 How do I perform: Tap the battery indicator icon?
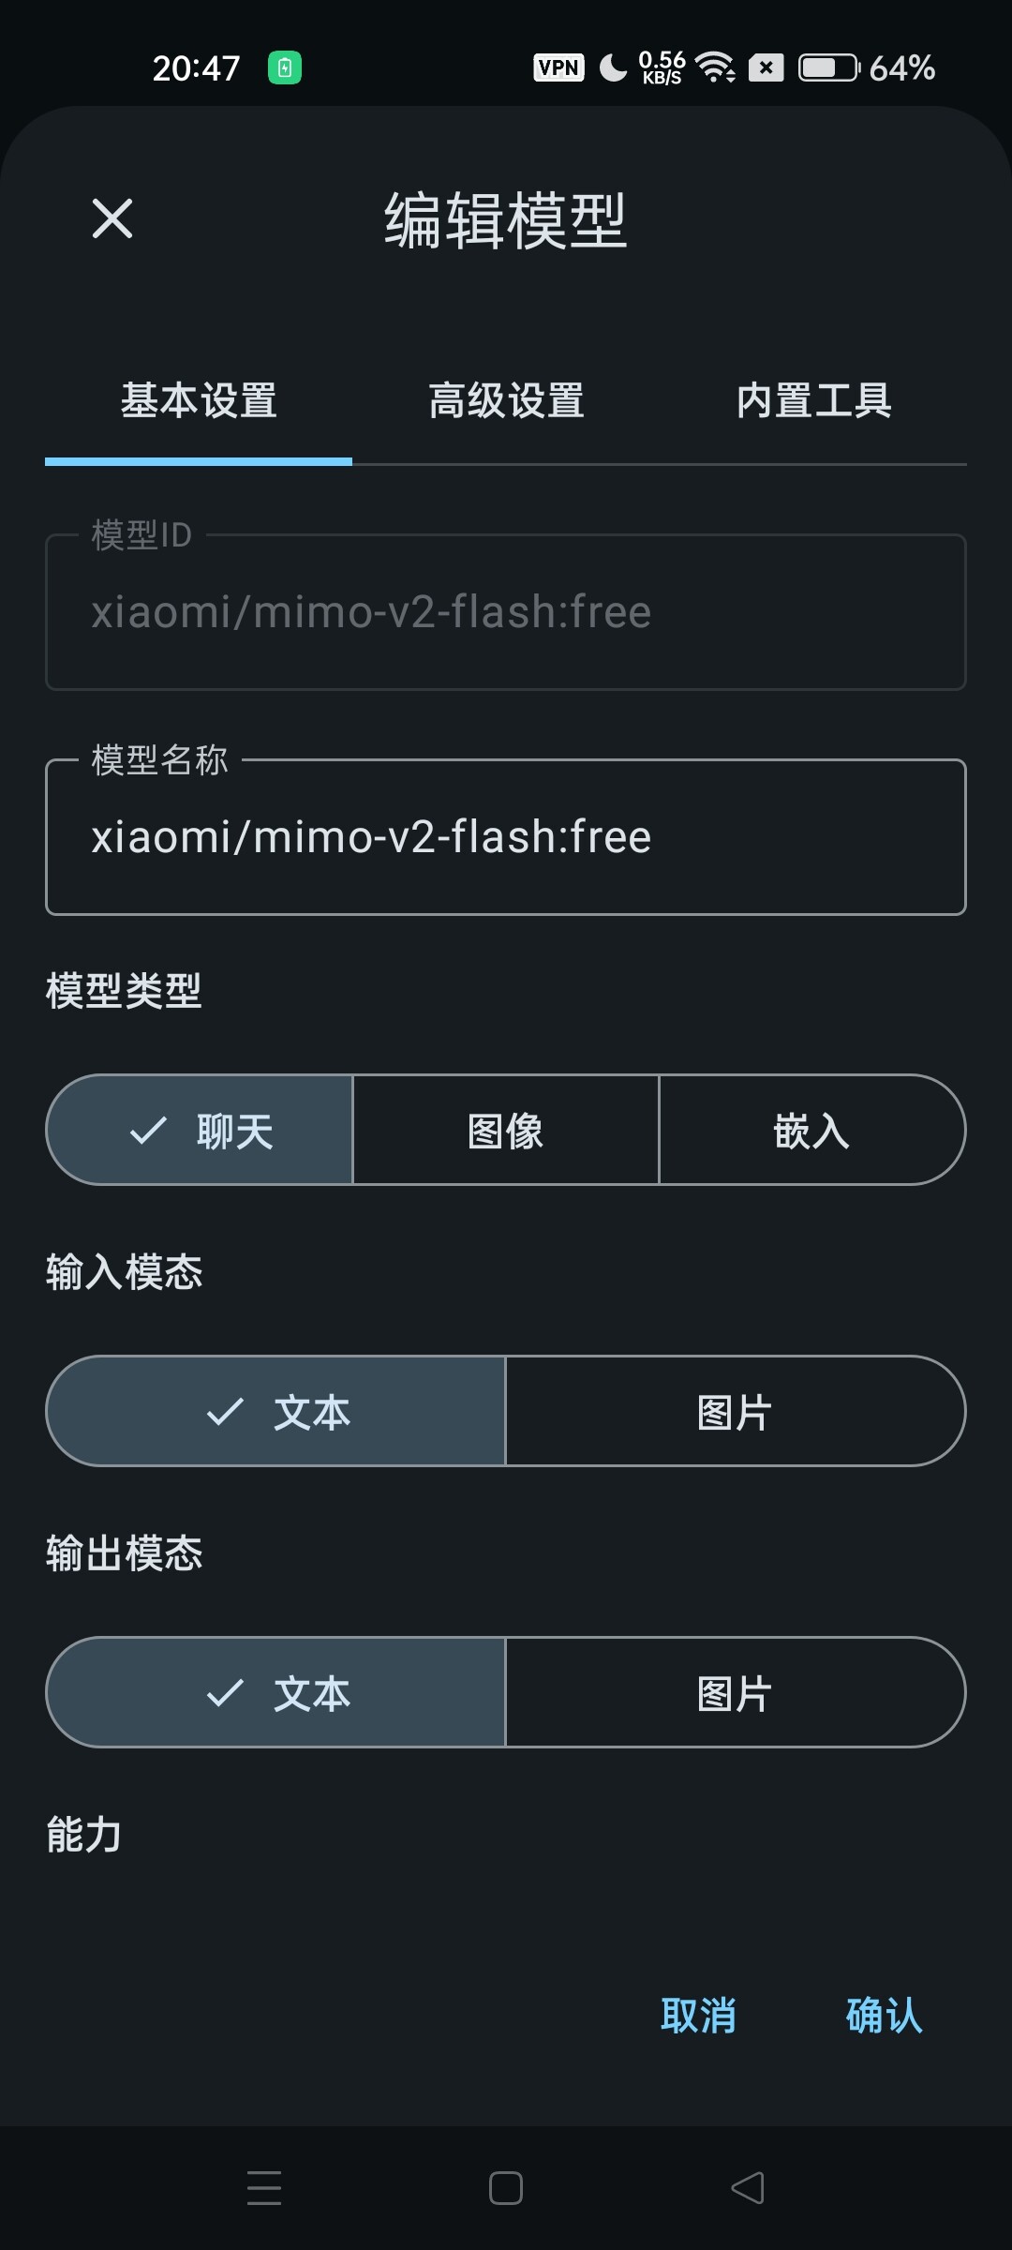pos(829,67)
